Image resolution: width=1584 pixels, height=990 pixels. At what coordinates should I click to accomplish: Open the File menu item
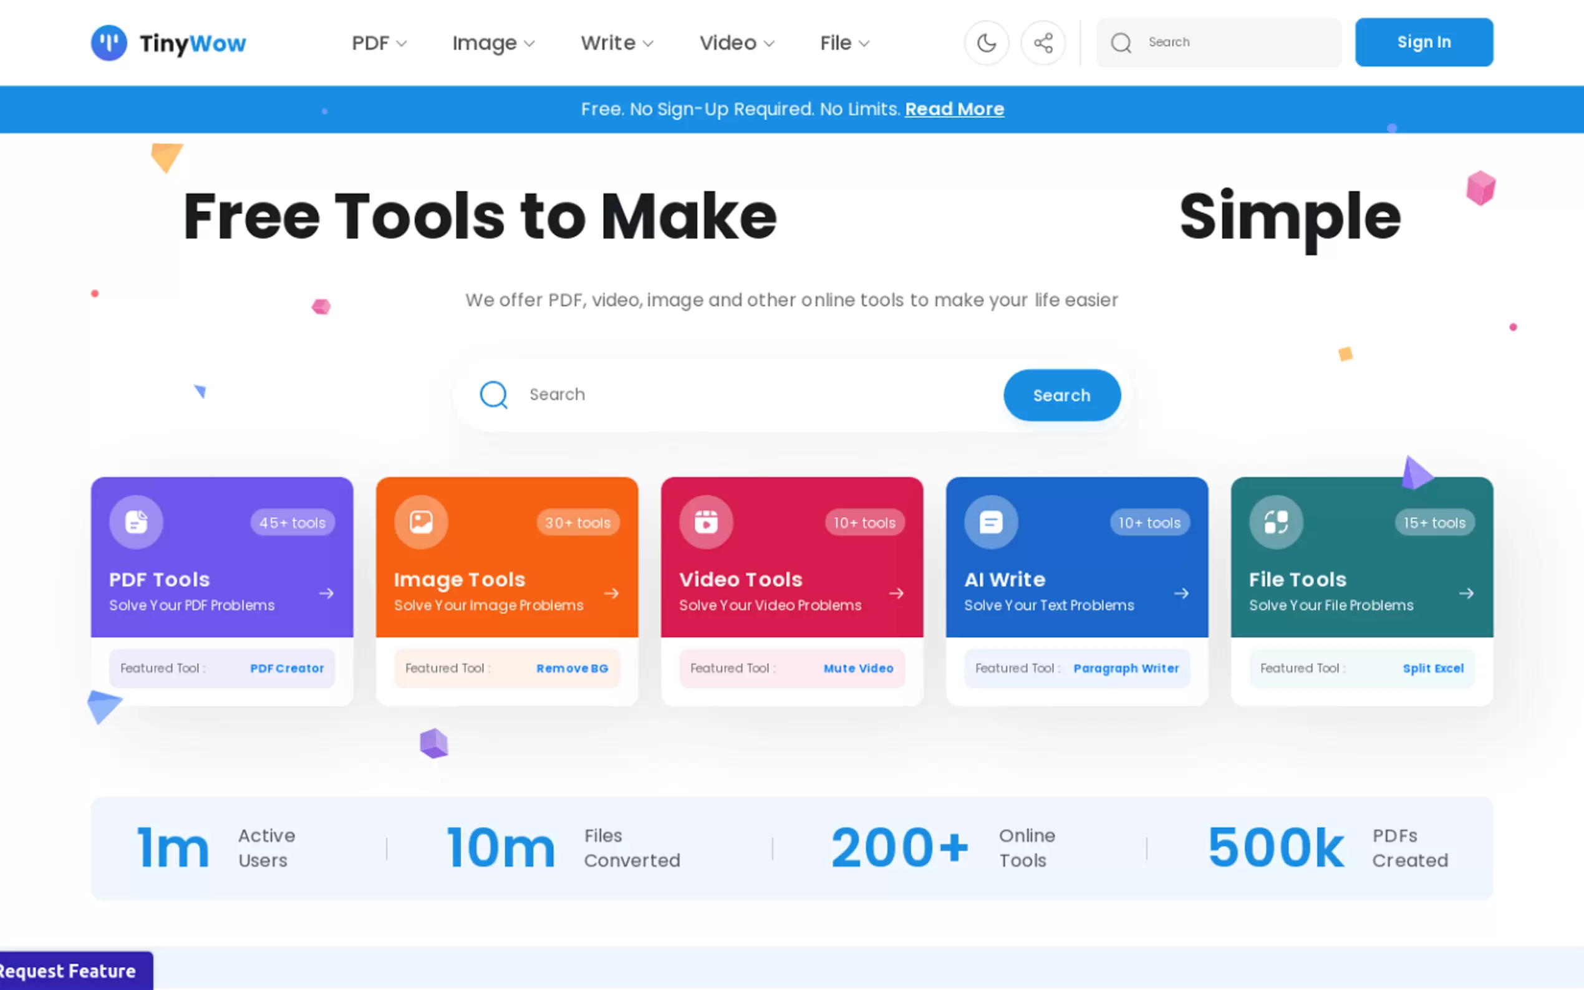845,43
